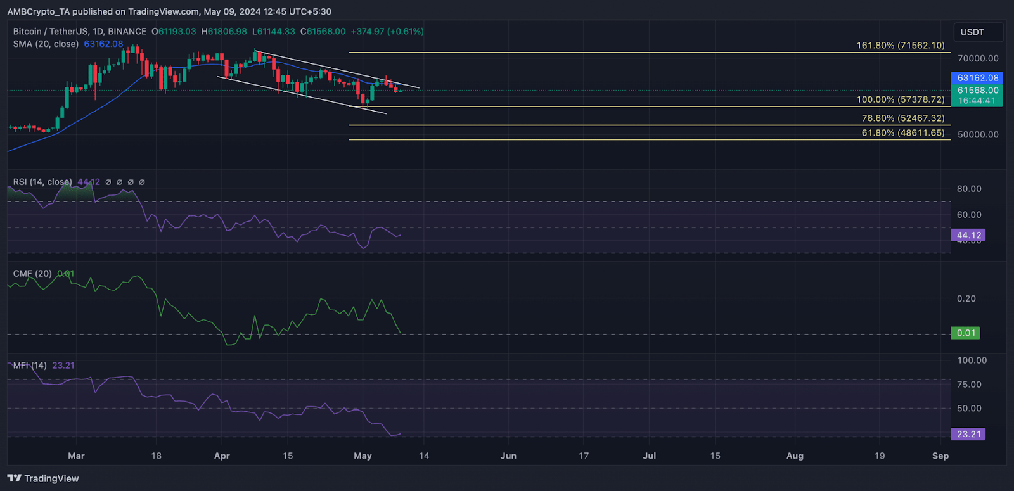Select the 161.80% Fibonacci level line label

(x=900, y=46)
